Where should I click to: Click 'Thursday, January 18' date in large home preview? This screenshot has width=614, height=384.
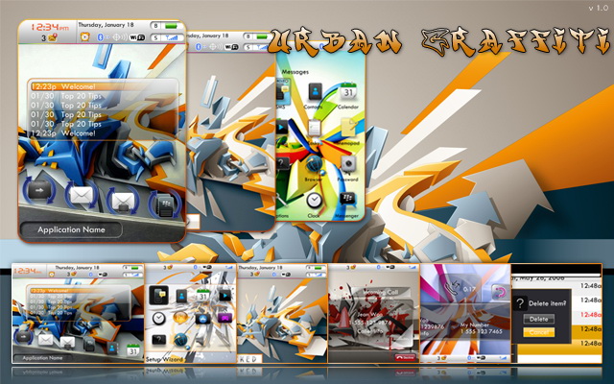[106, 25]
